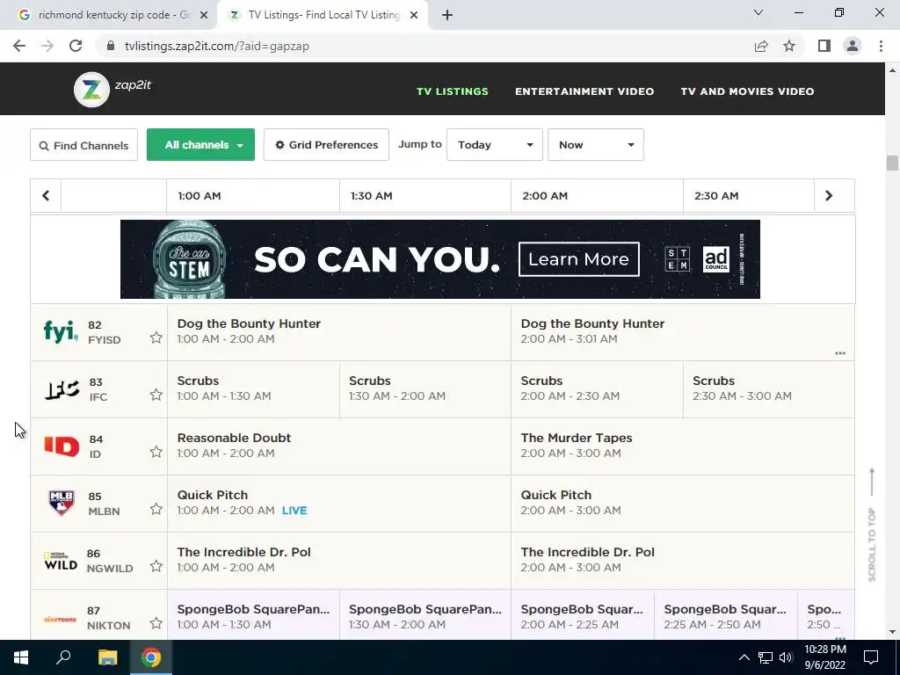Click the zap2it logo icon

click(x=91, y=89)
